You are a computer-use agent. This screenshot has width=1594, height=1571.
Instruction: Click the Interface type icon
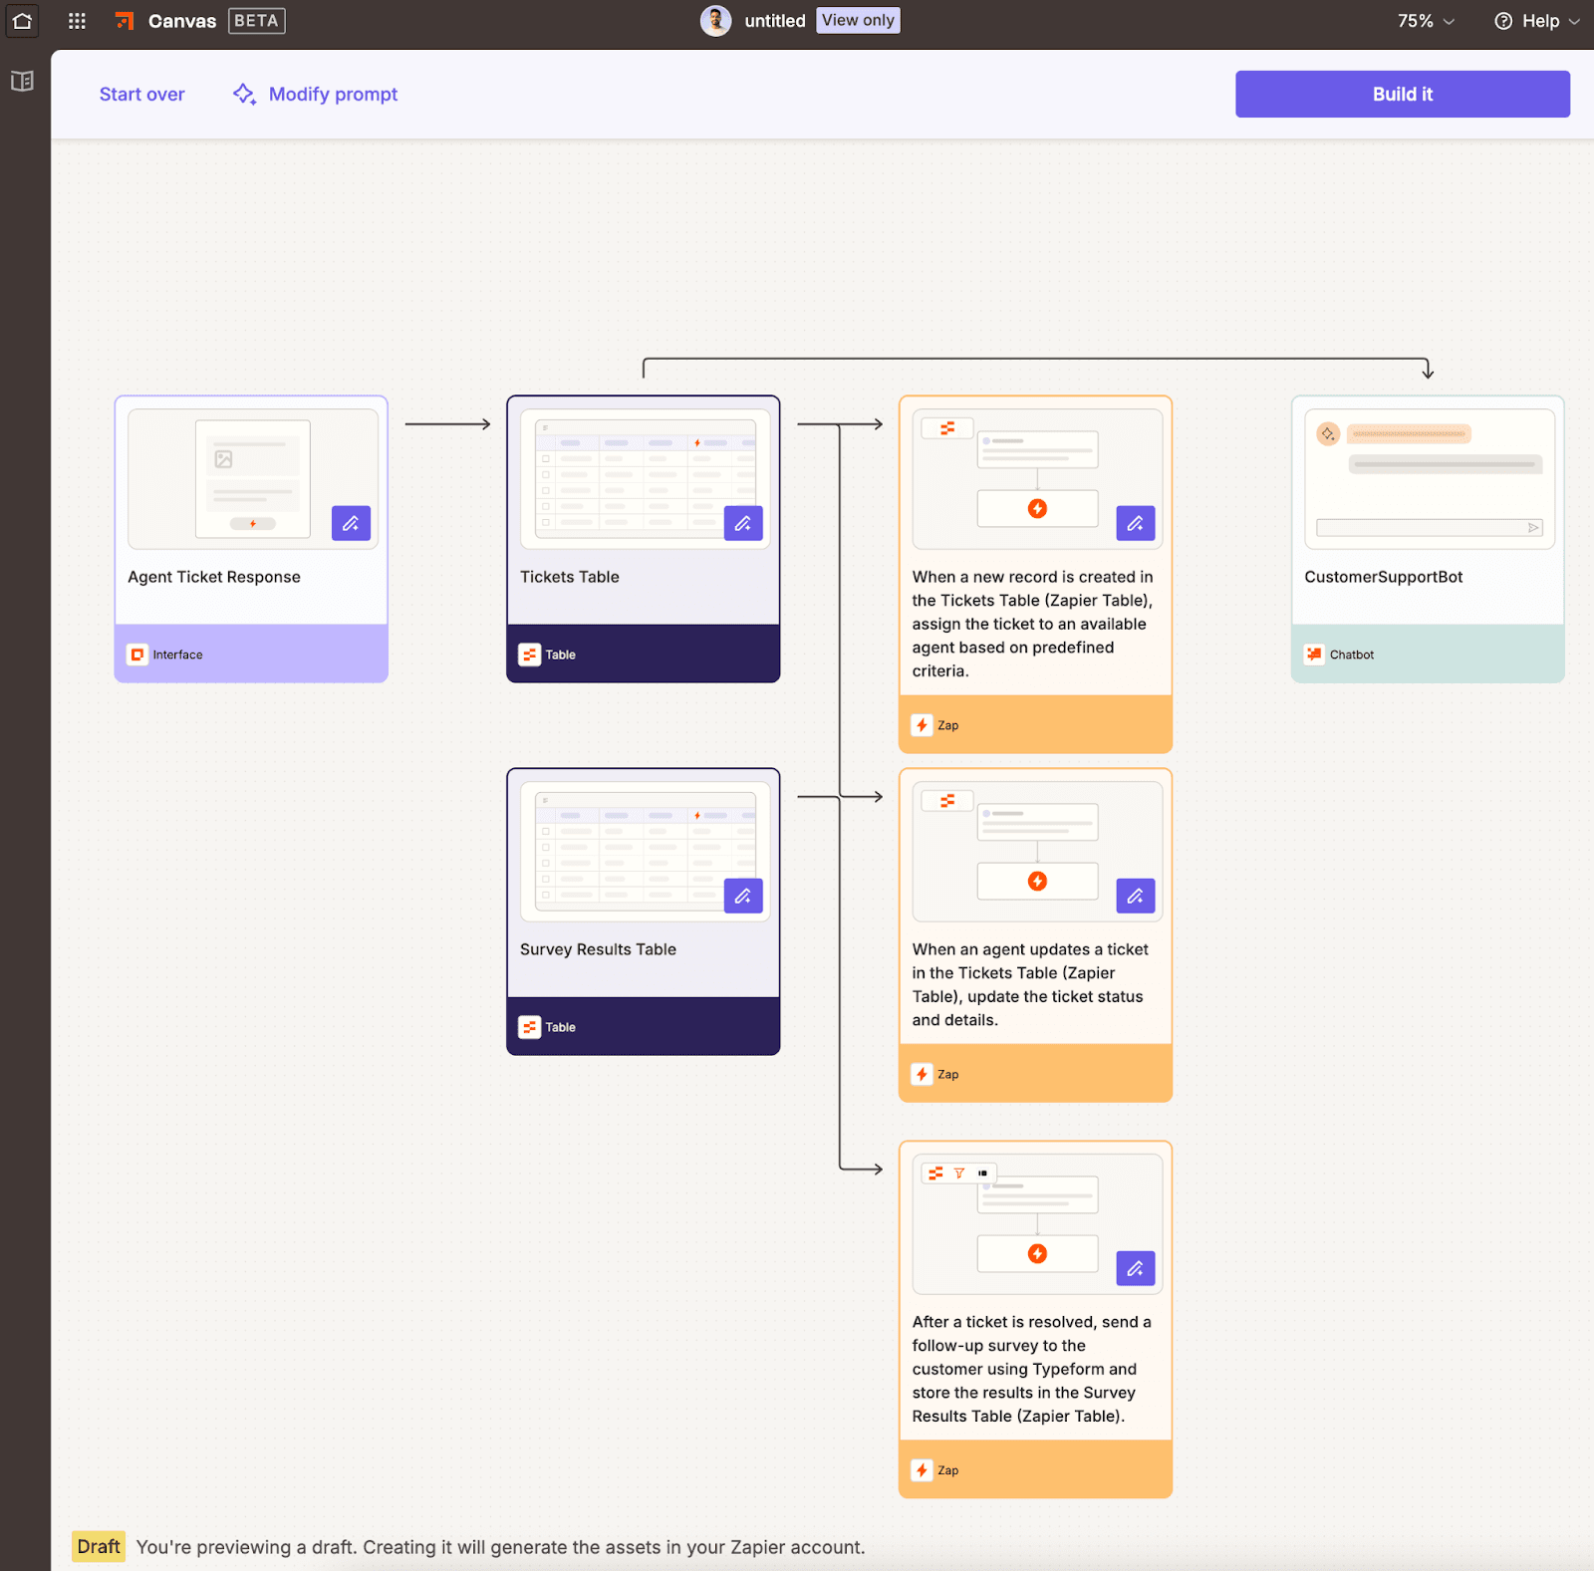(137, 655)
